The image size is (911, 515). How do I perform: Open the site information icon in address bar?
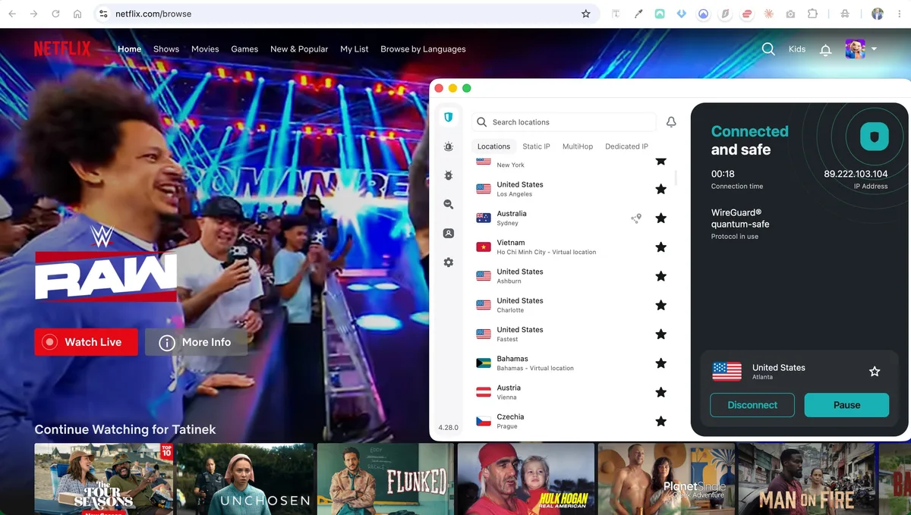click(x=104, y=14)
